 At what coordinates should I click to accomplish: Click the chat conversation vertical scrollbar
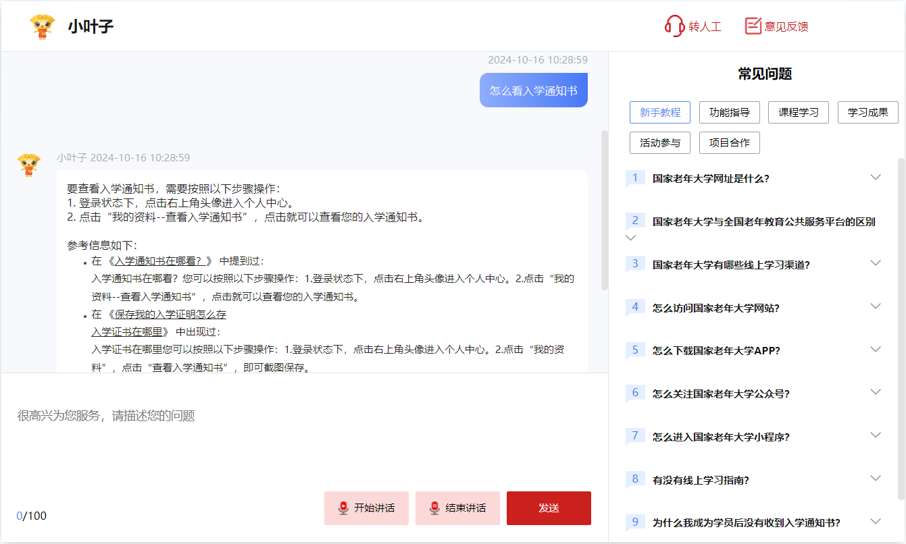tap(604, 209)
